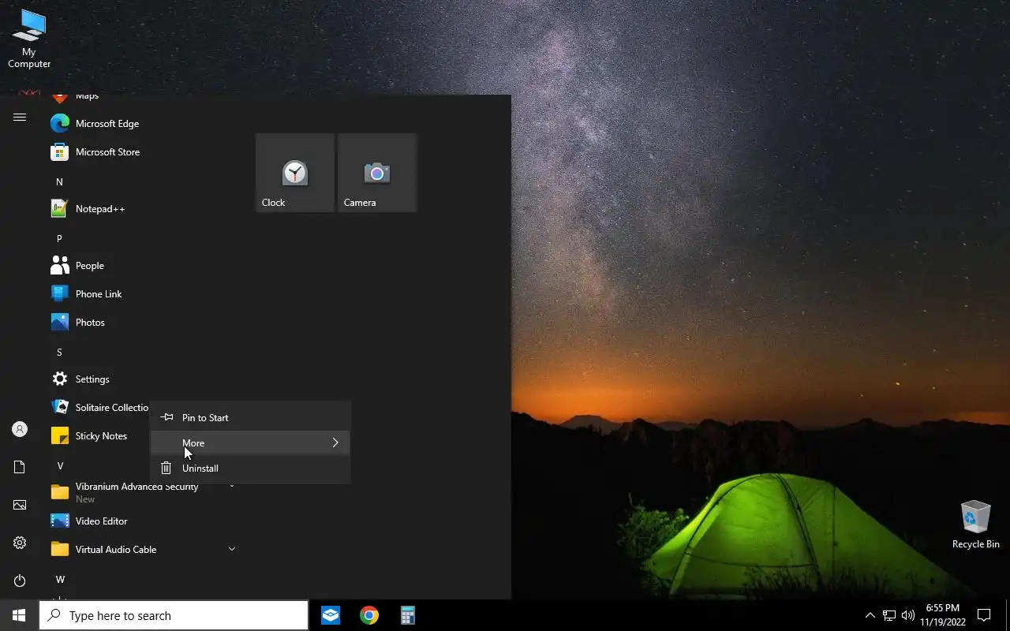Click the S letter group header
The height and width of the screenshot is (631, 1010).
click(59, 352)
